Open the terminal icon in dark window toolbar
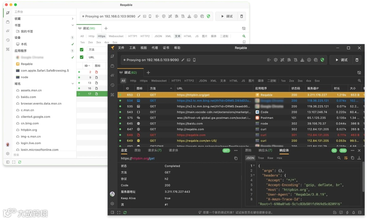Image resolution: width=368 pixels, height=220 pixels. pos(188,60)
